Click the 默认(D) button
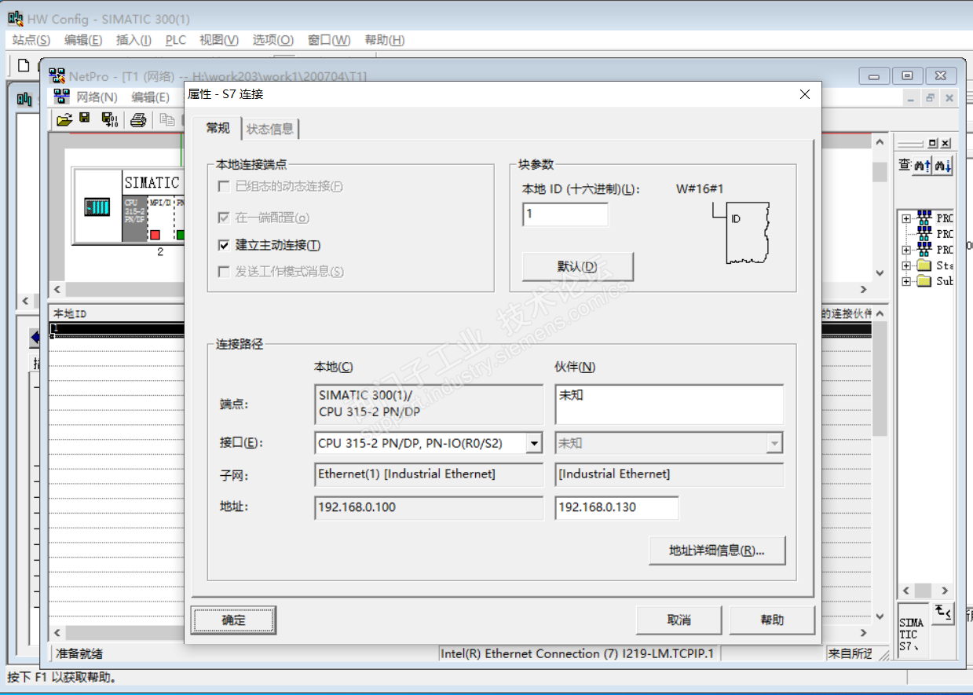 pyautogui.click(x=577, y=266)
